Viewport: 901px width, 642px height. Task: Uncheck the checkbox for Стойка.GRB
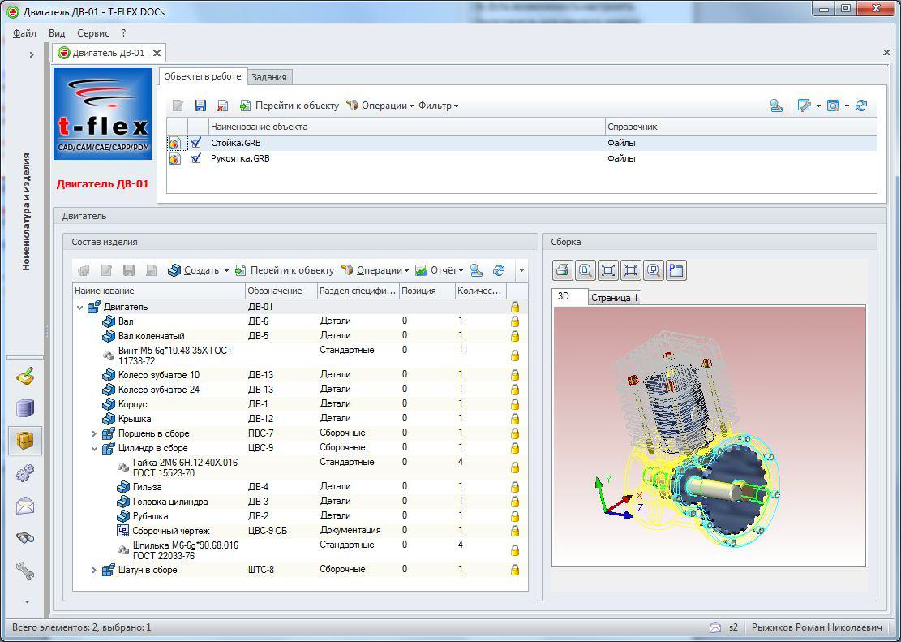click(x=195, y=143)
